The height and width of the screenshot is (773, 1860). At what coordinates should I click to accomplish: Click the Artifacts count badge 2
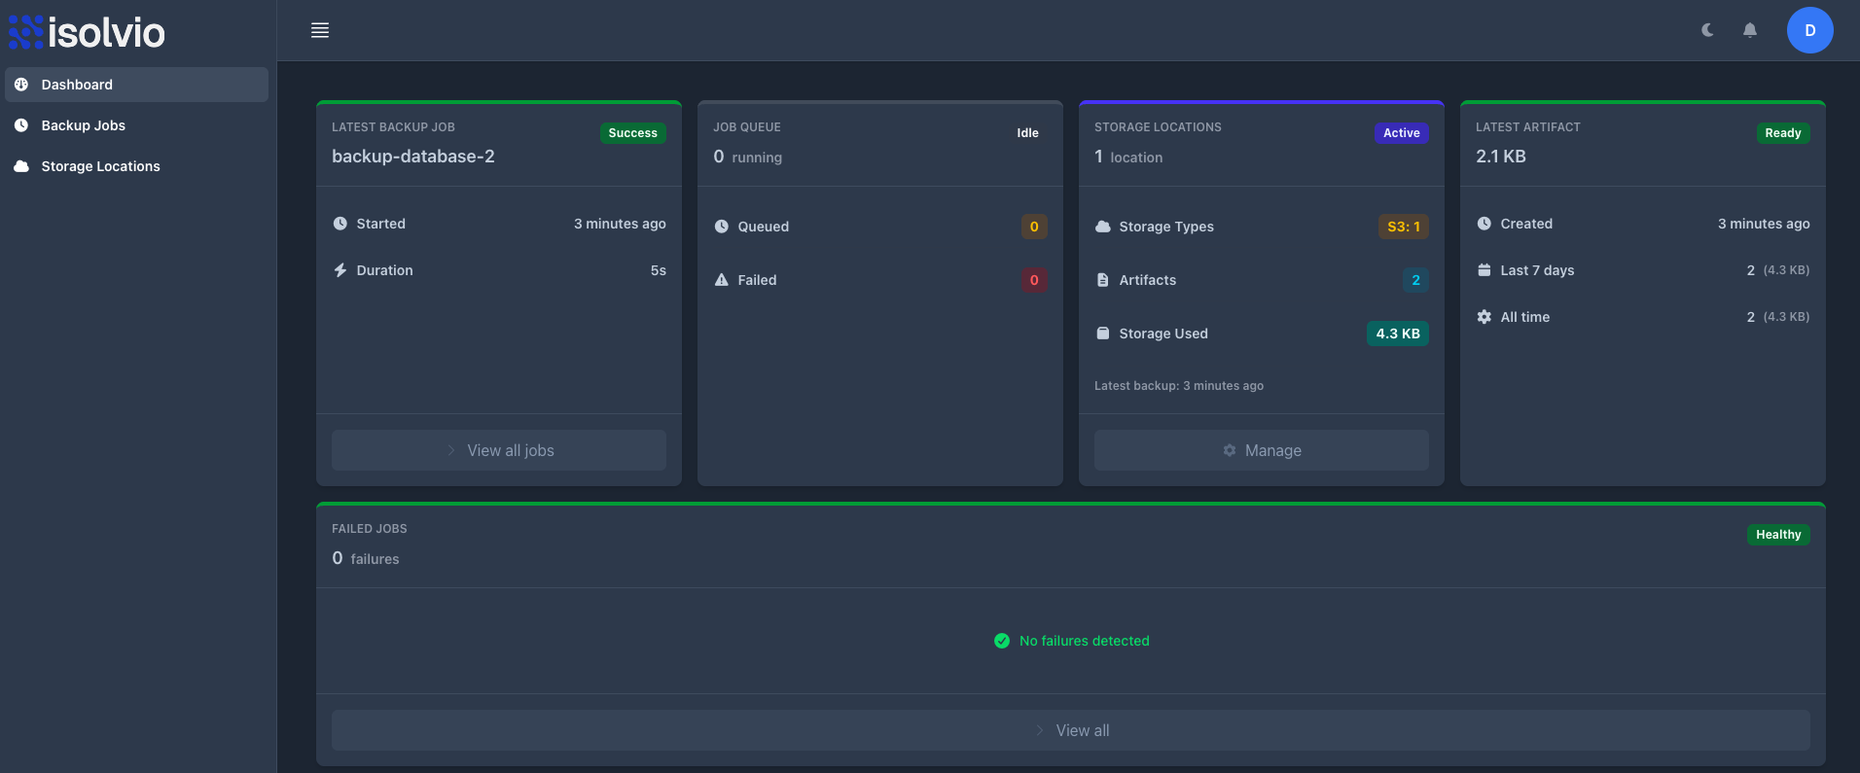[x=1415, y=280]
